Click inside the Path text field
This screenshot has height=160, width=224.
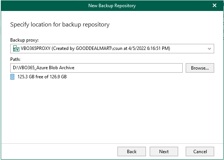point(96,68)
